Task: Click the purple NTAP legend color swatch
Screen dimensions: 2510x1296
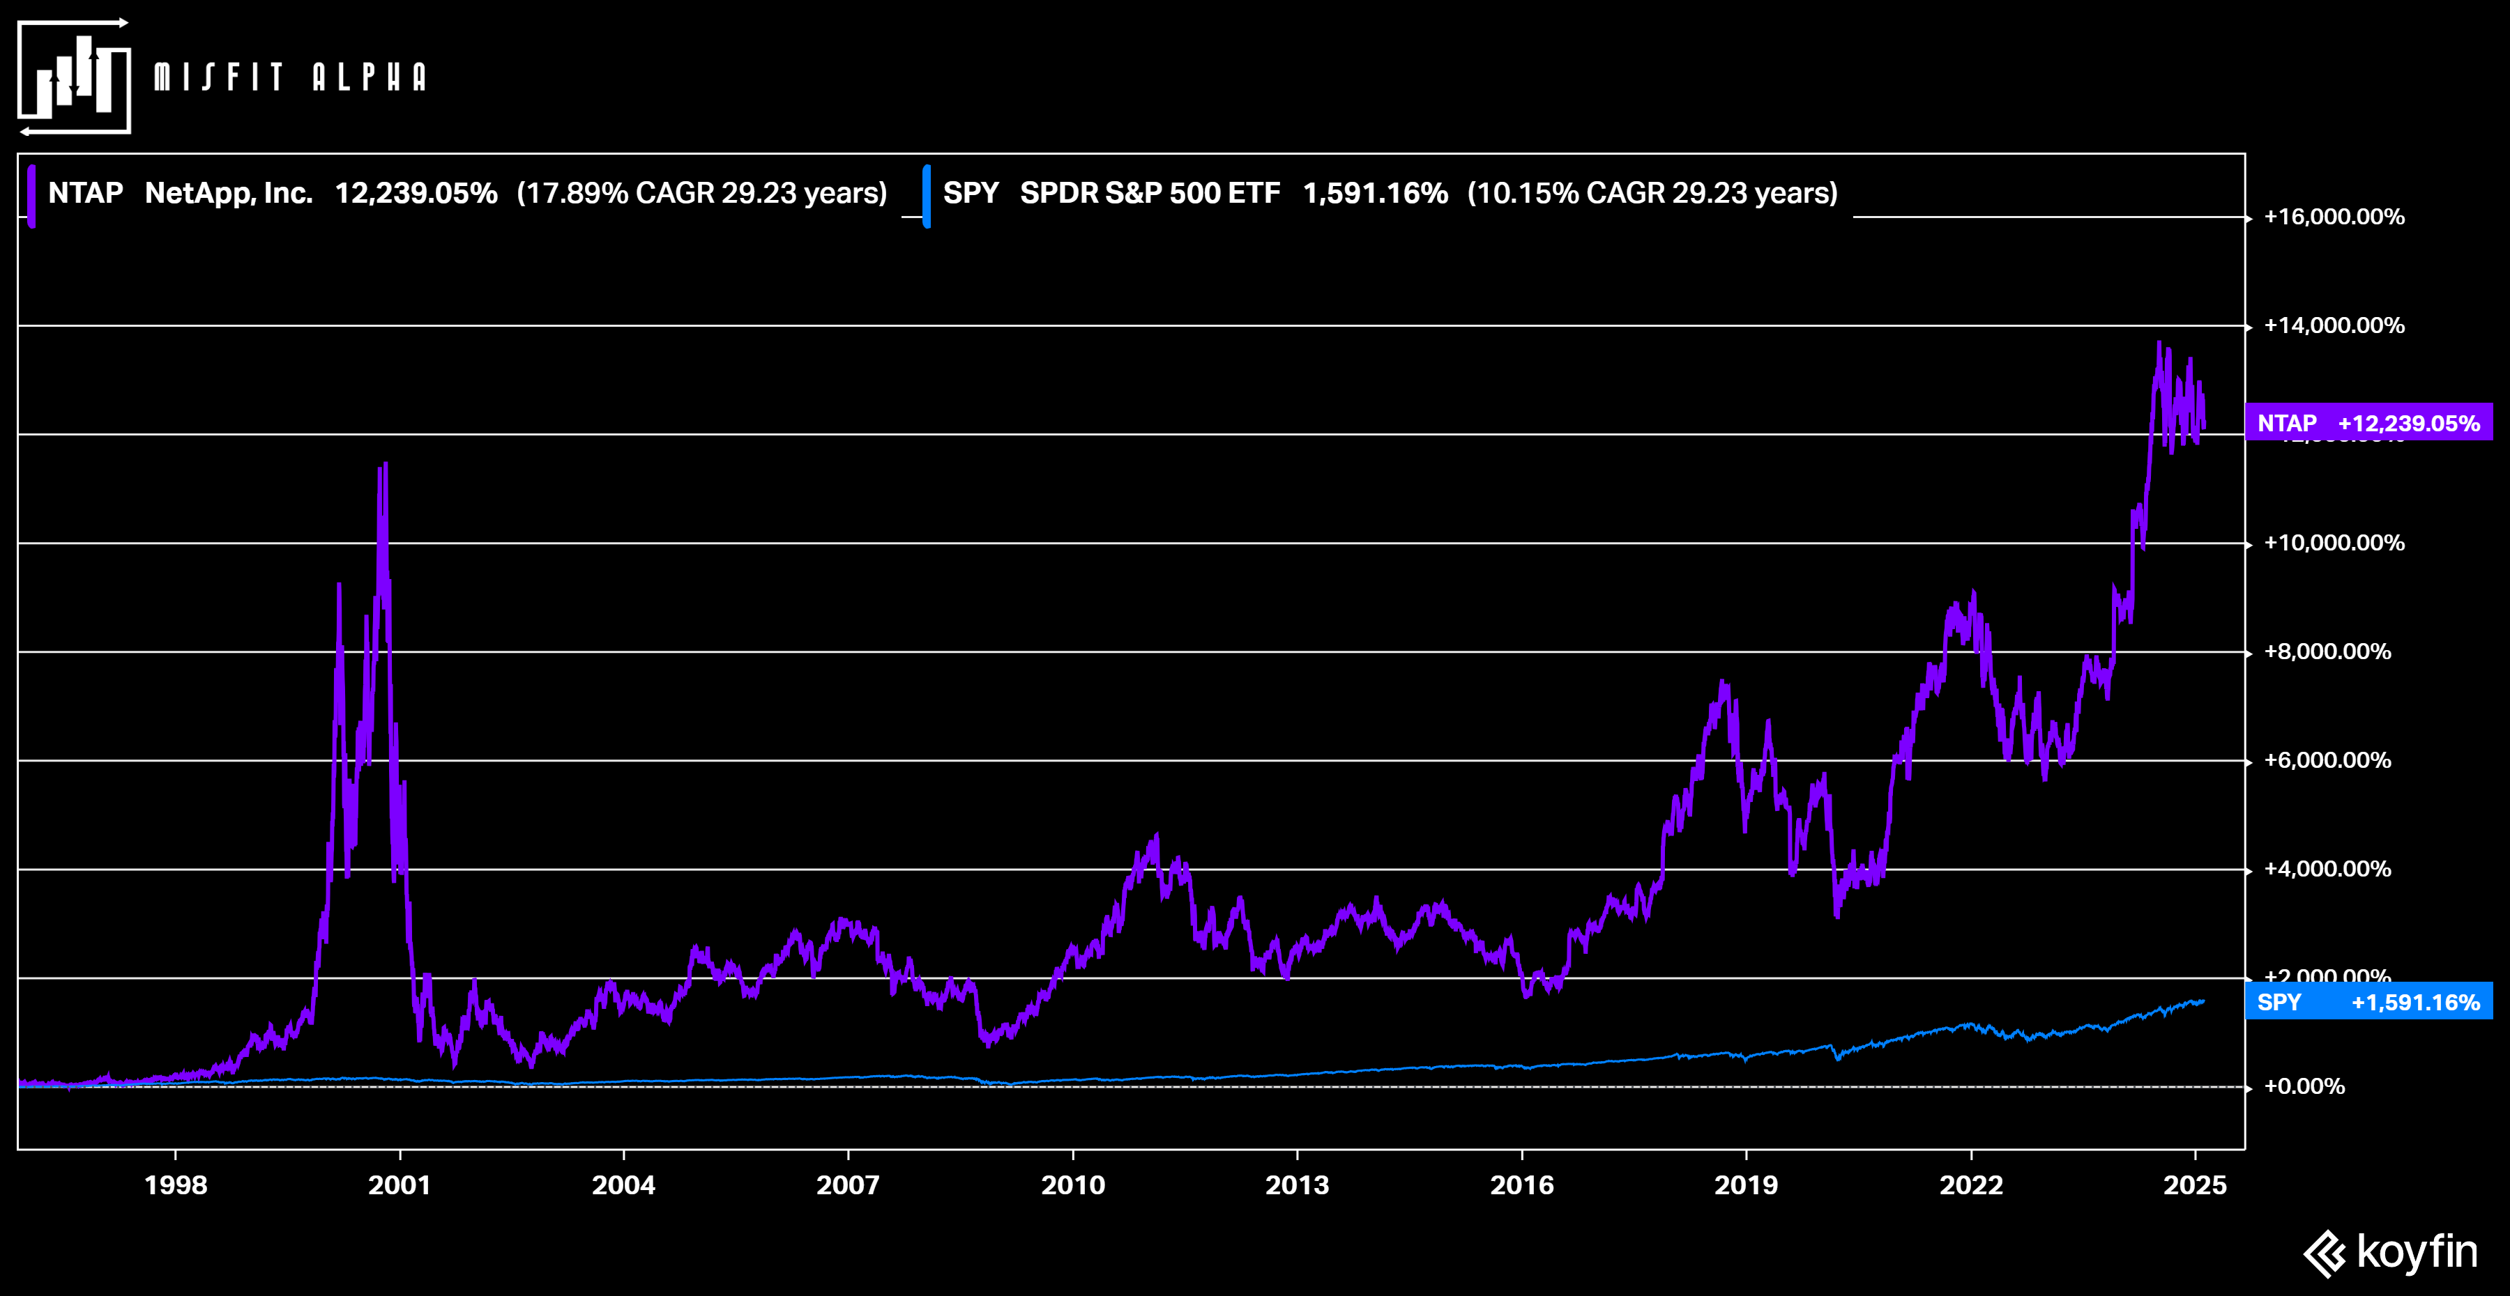Action: (x=32, y=196)
